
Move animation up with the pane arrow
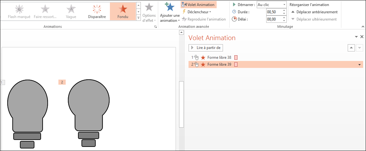coord(351,48)
